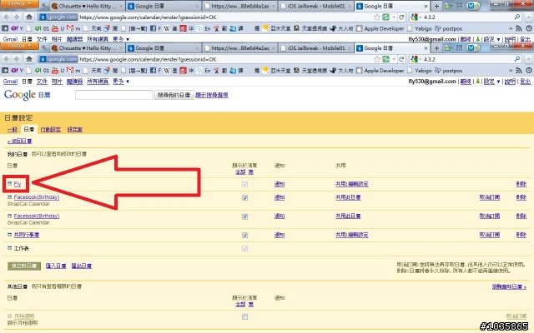Open the home page from the lower toolbar
The width and height of the screenshot is (534, 333).
tap(29, 59)
